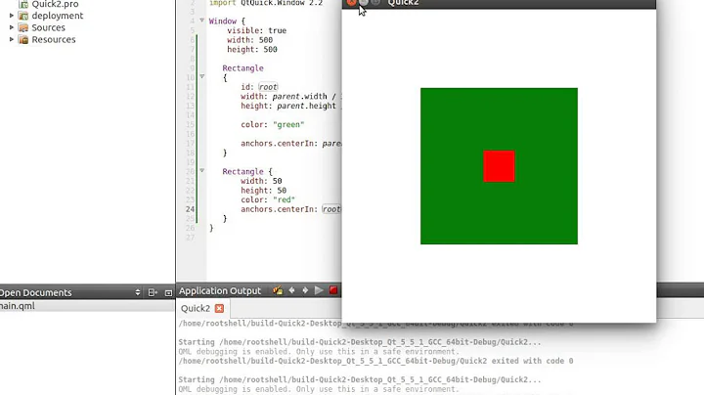Click the 'visible: true' code line
This screenshot has height=395, width=704.
(257, 30)
